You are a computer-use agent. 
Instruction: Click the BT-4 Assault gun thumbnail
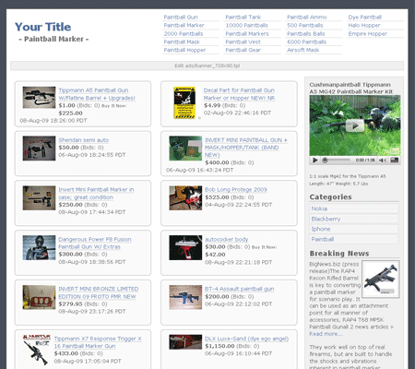point(185,297)
